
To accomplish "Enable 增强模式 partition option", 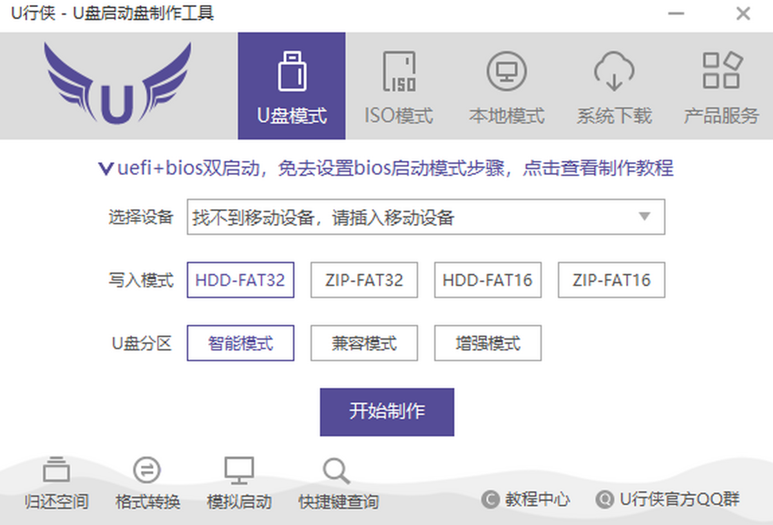I will (488, 343).
